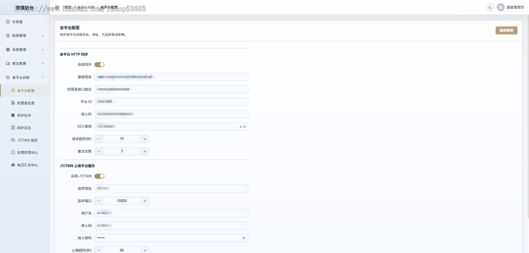Open the 仪表盘 dashboard icon in the sidebar

pyautogui.click(x=8, y=22)
